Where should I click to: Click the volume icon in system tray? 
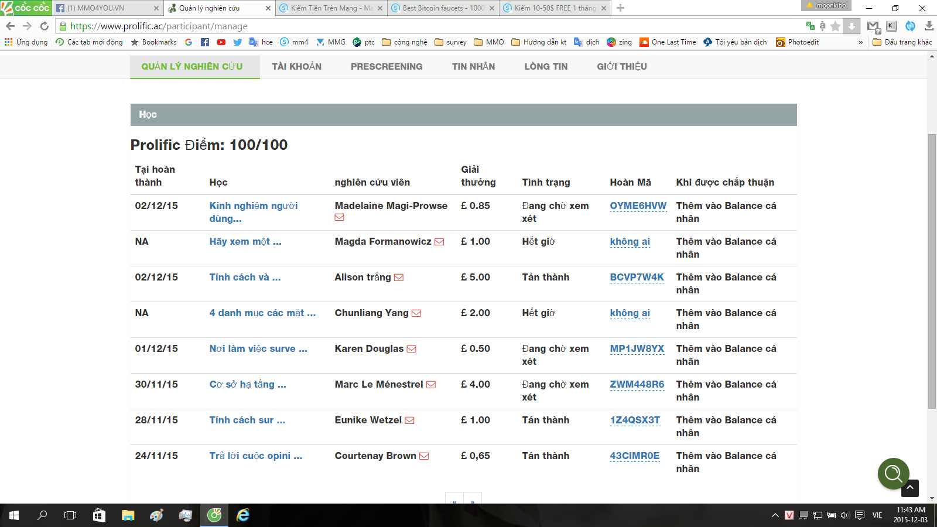(845, 515)
